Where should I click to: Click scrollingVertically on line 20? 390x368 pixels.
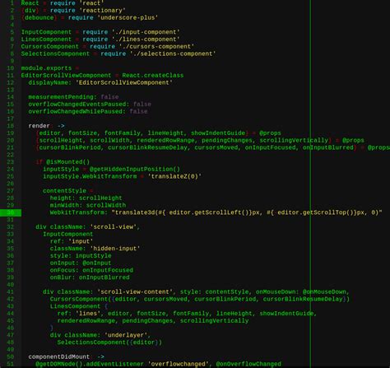tap(294, 140)
